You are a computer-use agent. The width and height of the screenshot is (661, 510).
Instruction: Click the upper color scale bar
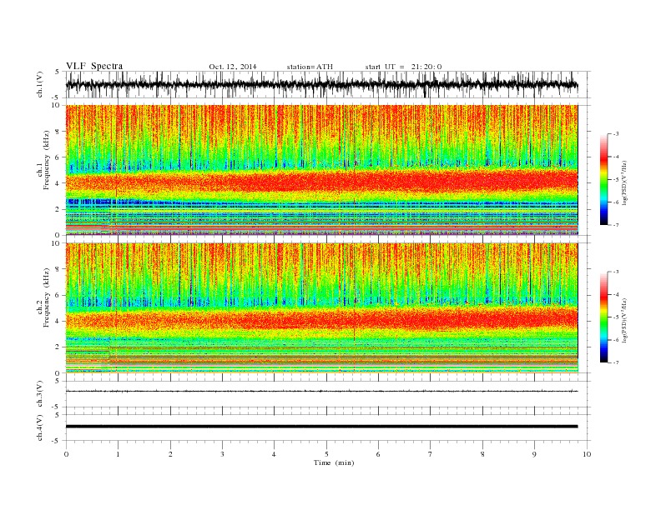(x=604, y=179)
